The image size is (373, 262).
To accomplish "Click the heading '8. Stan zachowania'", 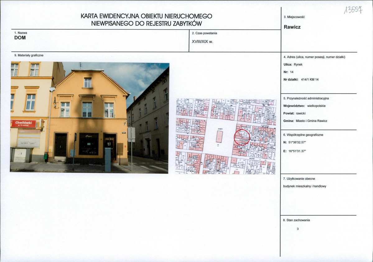I will click(296, 220).
